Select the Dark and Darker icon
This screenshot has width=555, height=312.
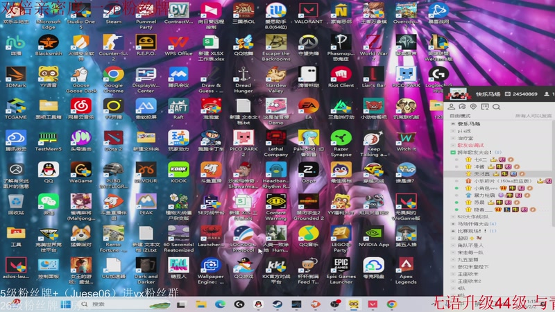[x=146, y=271]
